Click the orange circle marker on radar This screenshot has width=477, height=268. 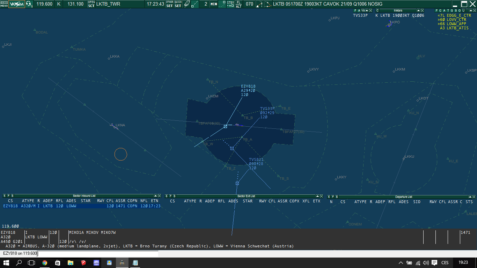[121, 154]
